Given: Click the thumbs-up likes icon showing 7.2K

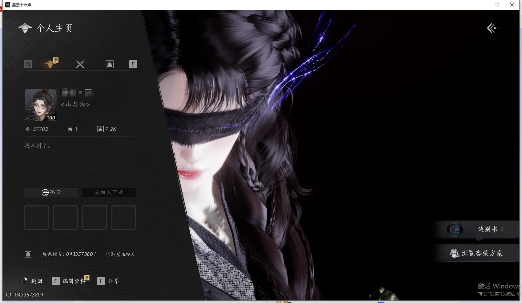Looking at the screenshot, I should click(x=100, y=129).
